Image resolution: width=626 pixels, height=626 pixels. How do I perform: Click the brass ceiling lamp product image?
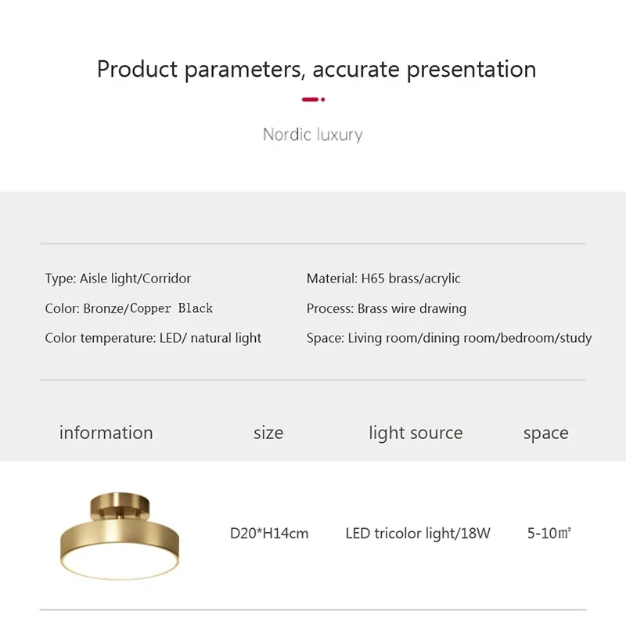pyautogui.click(x=120, y=536)
